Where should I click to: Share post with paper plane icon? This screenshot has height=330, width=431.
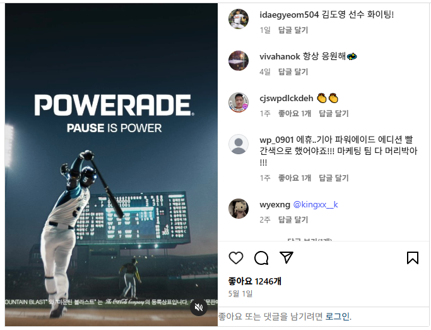point(286,257)
